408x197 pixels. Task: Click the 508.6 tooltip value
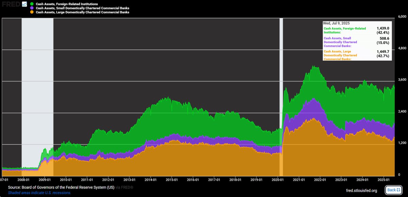coord(385,39)
